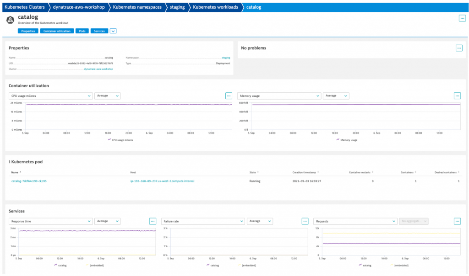This screenshot has width=469, height=276.
Task: Jump to the Container utilization section button
Action: click(57, 31)
